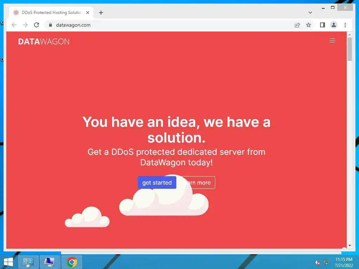Screen dimensions: 359x269
Task: Click the Chrome taskbar icon
Action: click(72, 262)
